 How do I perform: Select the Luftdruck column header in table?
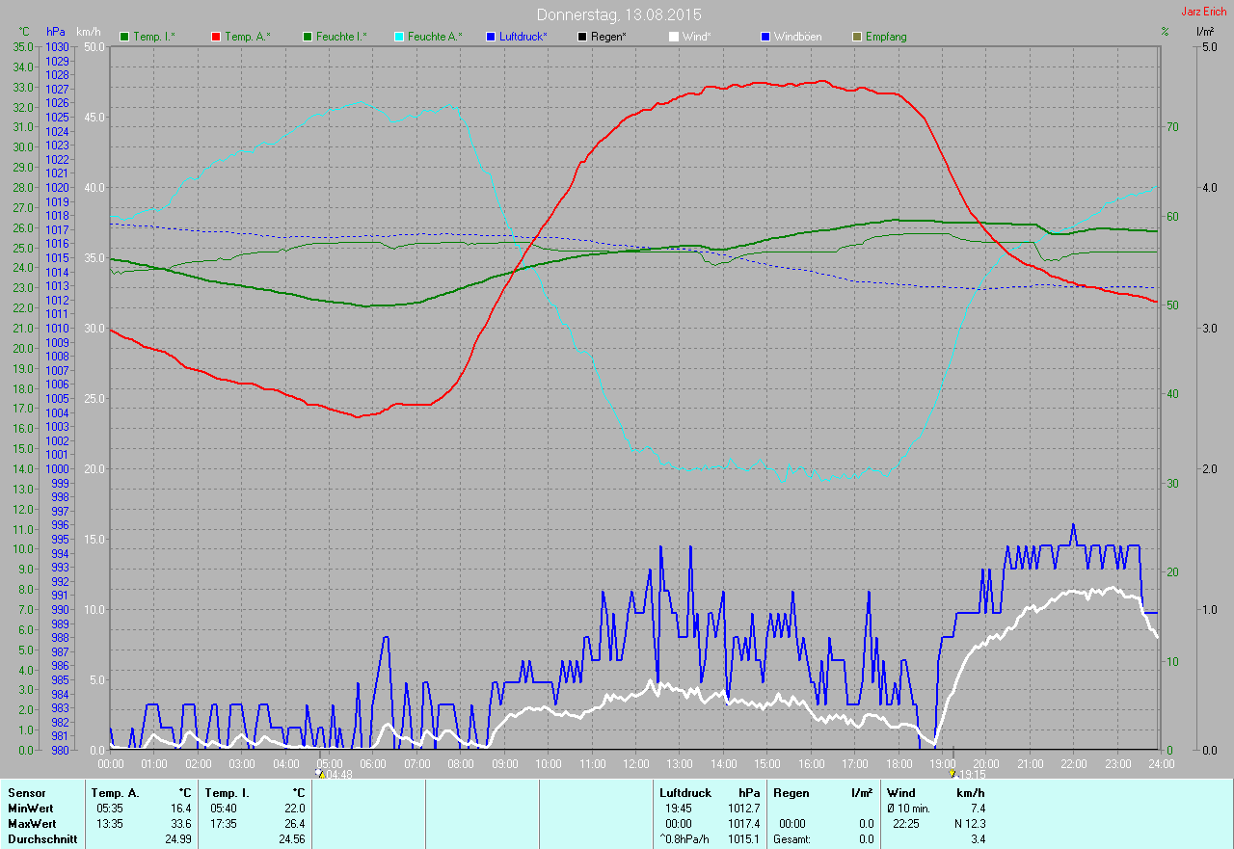click(x=684, y=793)
